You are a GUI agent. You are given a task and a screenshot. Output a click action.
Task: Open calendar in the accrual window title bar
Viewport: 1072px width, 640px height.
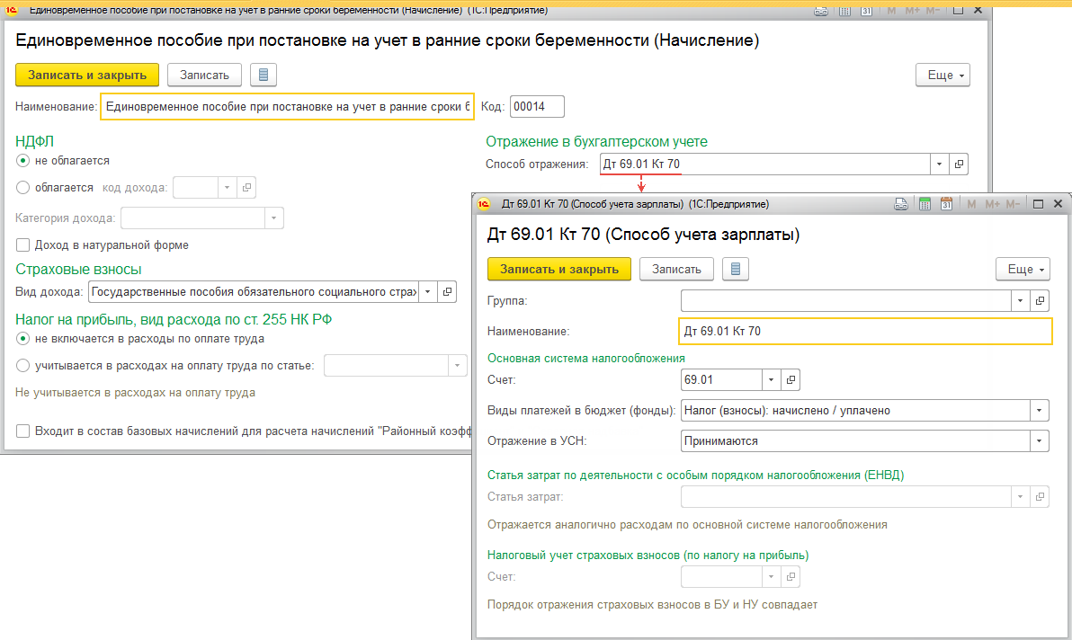[866, 11]
